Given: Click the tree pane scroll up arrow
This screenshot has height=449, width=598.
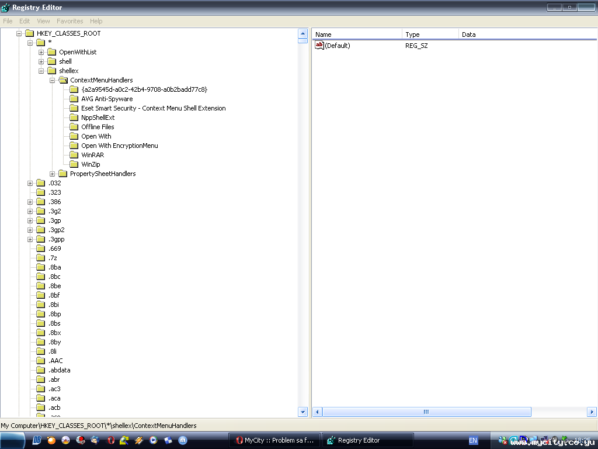Looking at the screenshot, I should tap(303, 33).
